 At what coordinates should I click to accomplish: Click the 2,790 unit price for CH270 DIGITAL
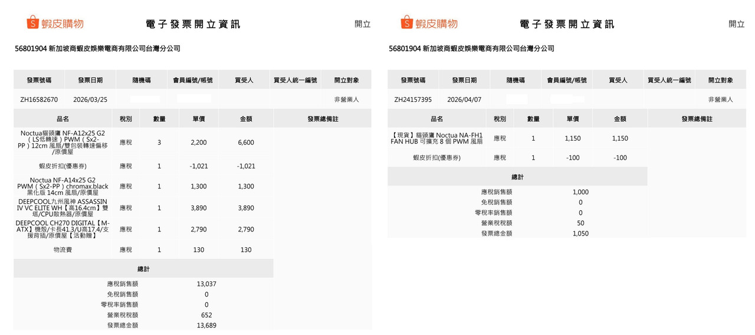pos(199,230)
